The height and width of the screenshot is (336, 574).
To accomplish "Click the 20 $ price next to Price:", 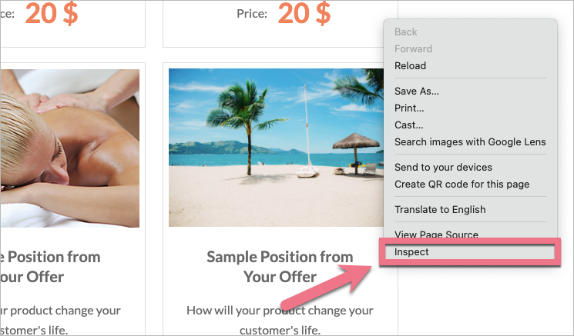I will (x=304, y=14).
